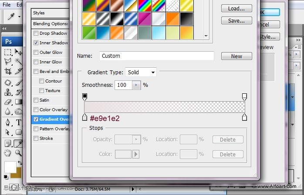Click the New gradient button

[x=236, y=56]
